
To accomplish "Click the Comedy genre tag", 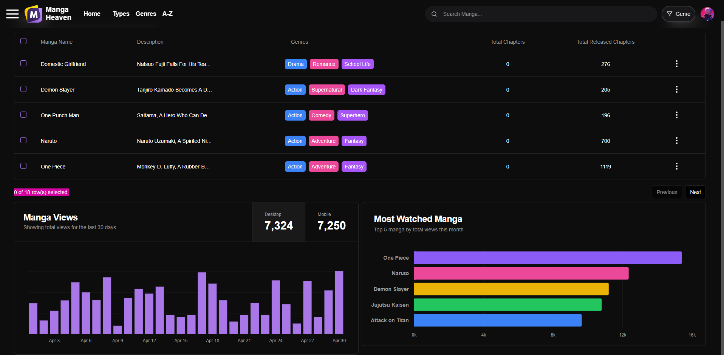I will [x=321, y=115].
